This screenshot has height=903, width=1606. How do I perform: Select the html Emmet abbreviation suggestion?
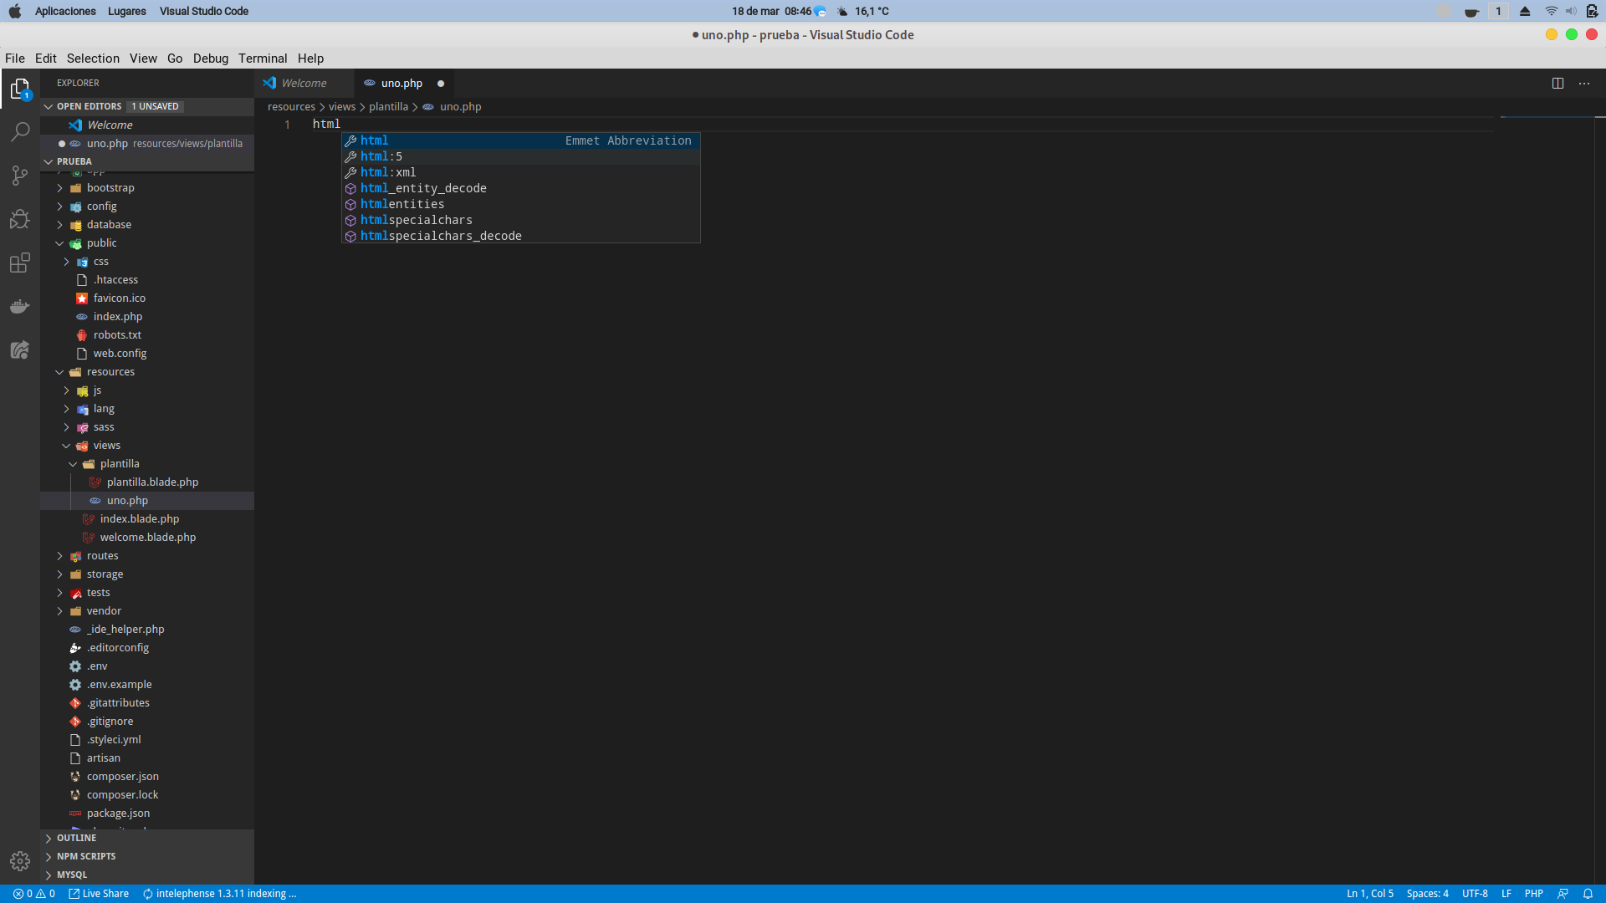tap(520, 140)
